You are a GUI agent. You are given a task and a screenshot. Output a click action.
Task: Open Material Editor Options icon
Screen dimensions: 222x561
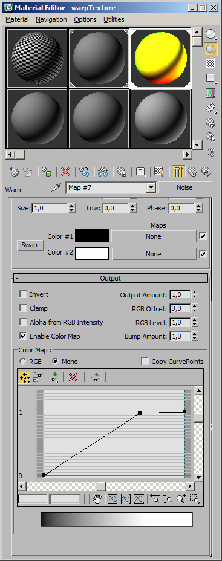[211, 122]
